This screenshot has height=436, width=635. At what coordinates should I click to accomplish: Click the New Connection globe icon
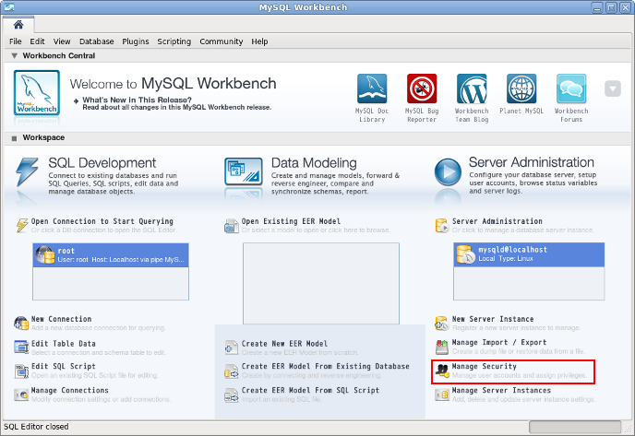pyautogui.click(x=21, y=323)
